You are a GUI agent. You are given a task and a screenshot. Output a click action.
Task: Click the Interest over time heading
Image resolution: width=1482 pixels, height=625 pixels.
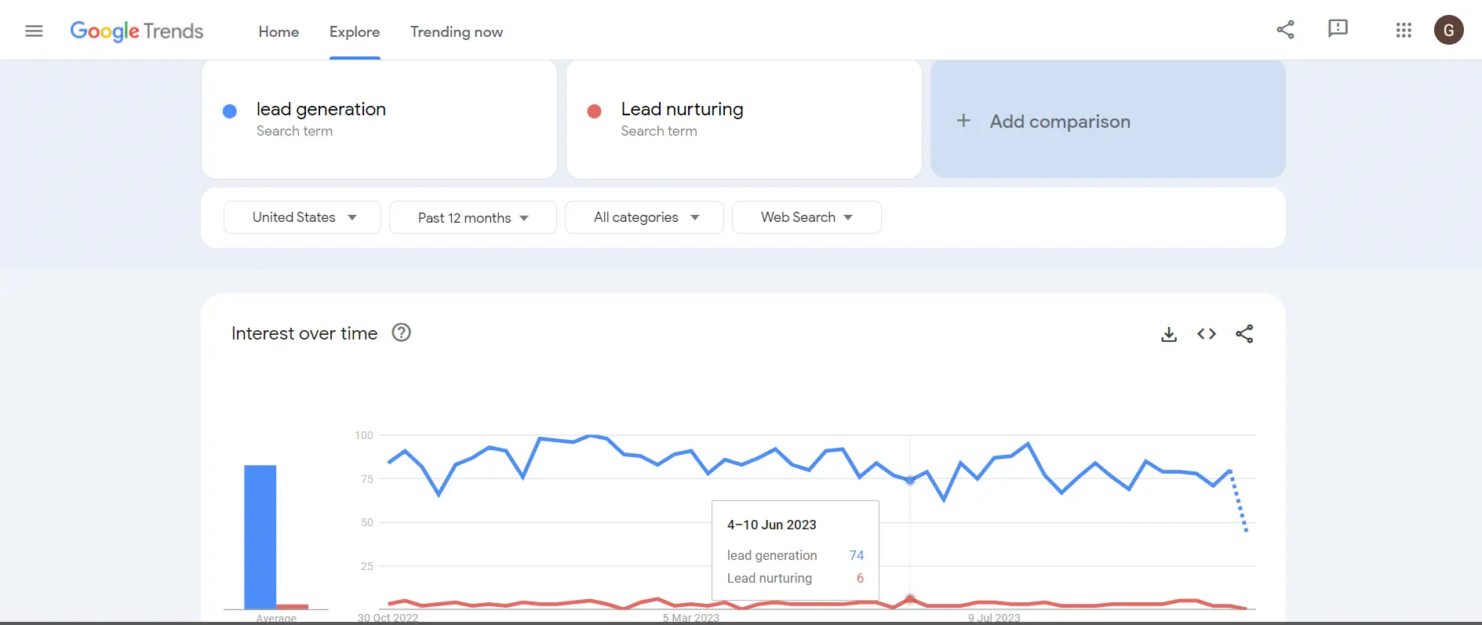coord(304,333)
